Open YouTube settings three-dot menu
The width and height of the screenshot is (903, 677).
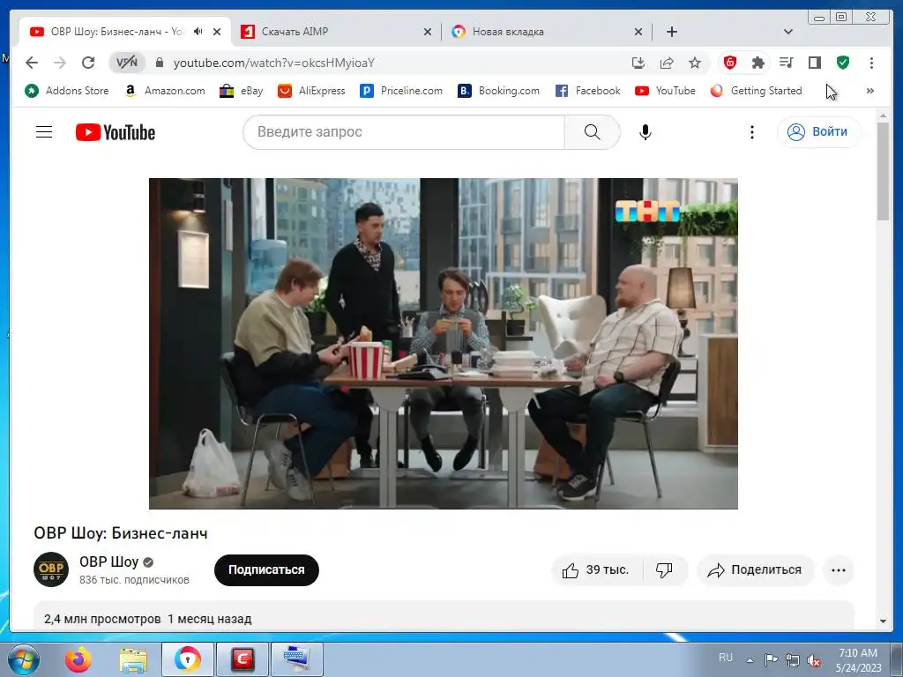[751, 132]
